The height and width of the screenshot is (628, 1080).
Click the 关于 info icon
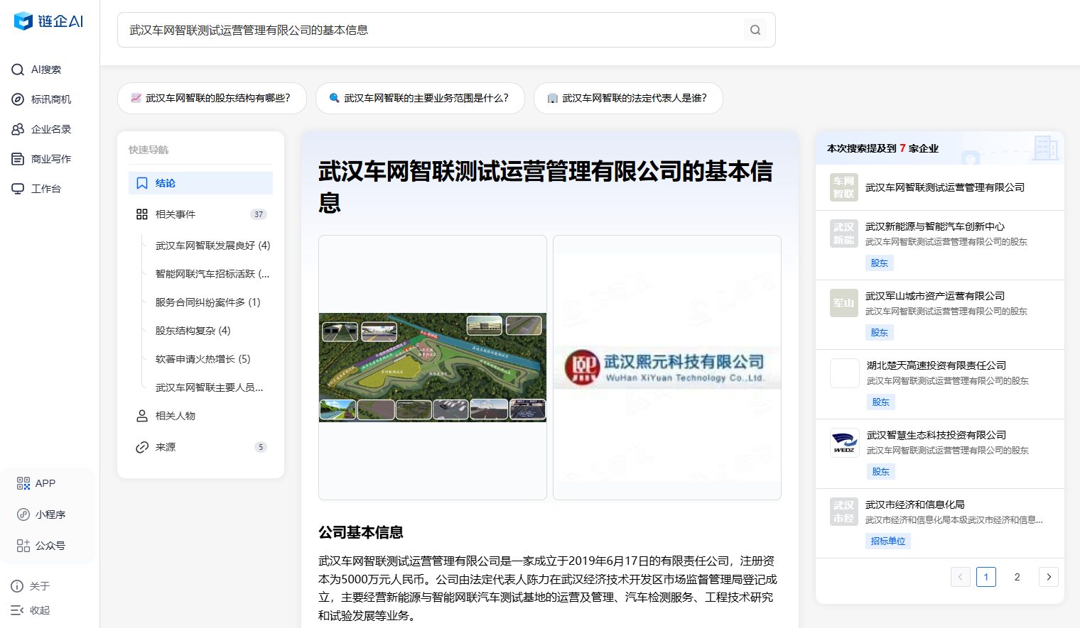click(x=17, y=586)
